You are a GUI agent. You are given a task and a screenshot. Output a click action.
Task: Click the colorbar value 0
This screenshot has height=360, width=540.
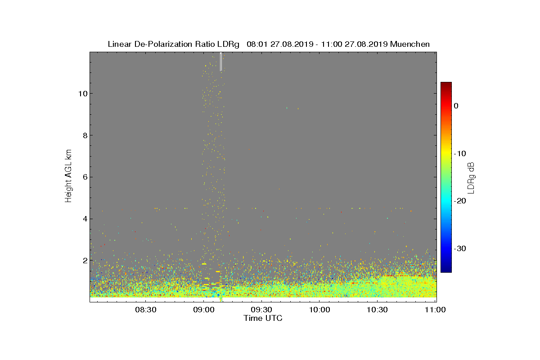[x=456, y=106]
